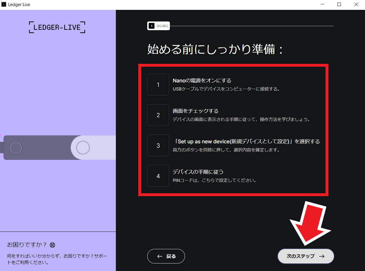Click step 3 number box
The width and height of the screenshot is (365, 271).
[158, 145]
